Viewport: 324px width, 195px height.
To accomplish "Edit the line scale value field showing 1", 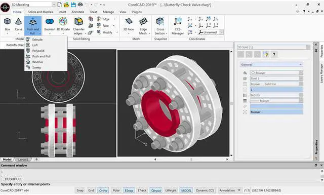I will [276, 90].
